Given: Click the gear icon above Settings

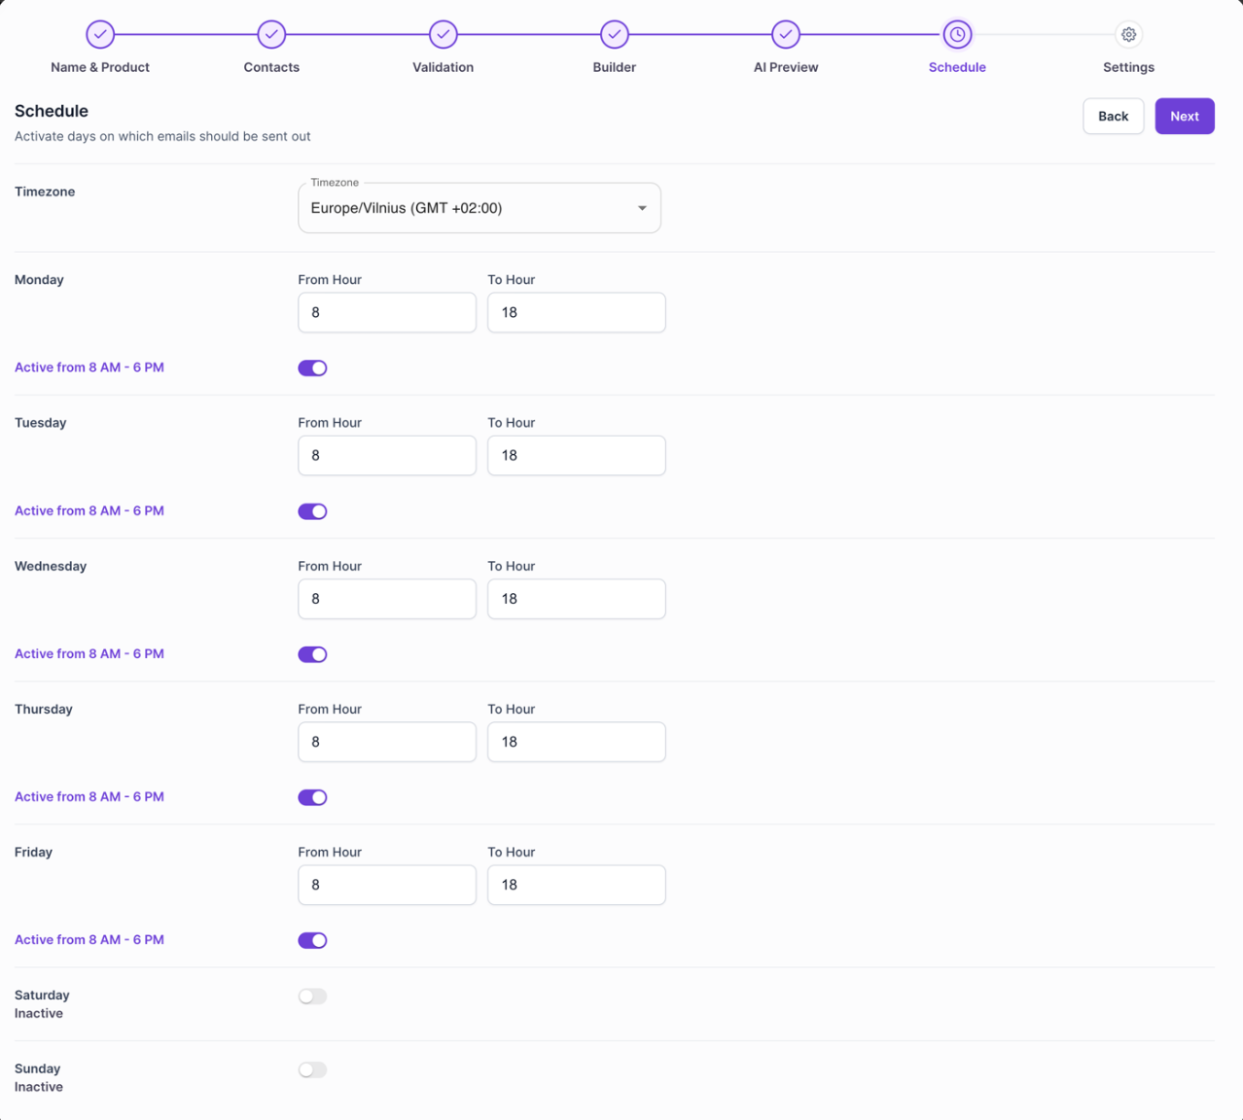Looking at the screenshot, I should [1128, 34].
